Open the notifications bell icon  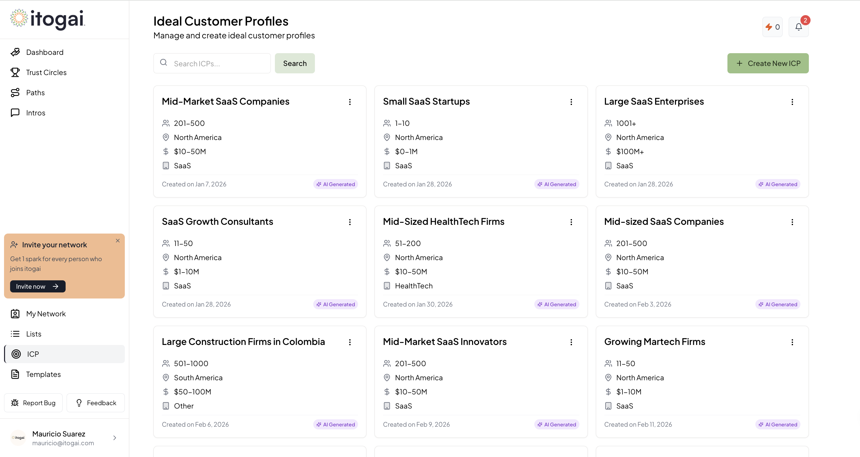click(798, 27)
